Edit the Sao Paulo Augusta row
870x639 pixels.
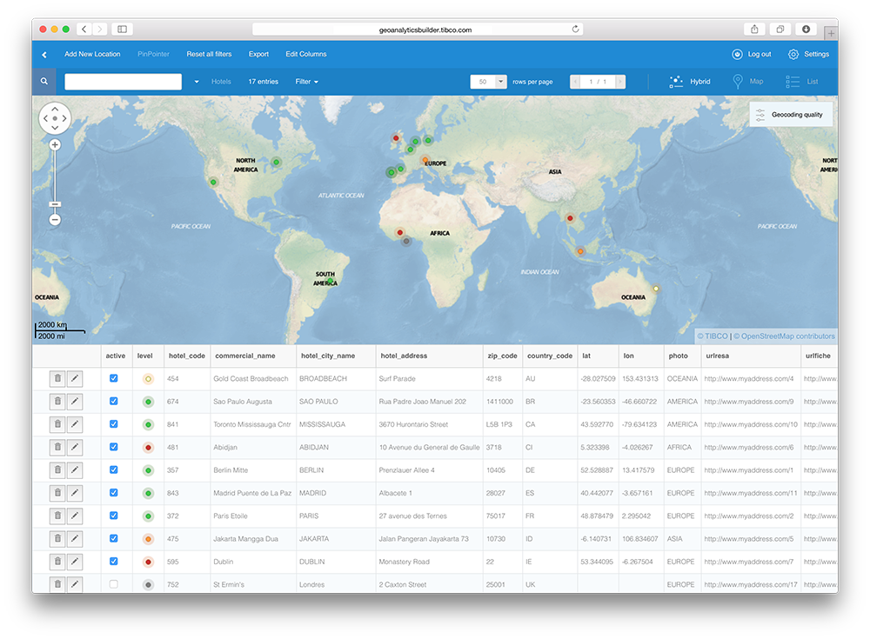click(x=75, y=401)
